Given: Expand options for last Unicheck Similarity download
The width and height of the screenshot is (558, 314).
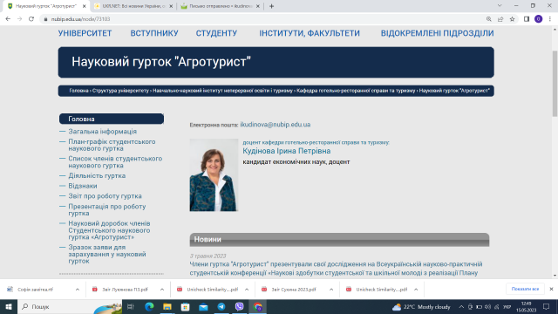Looking at the screenshot, I should [416, 290].
